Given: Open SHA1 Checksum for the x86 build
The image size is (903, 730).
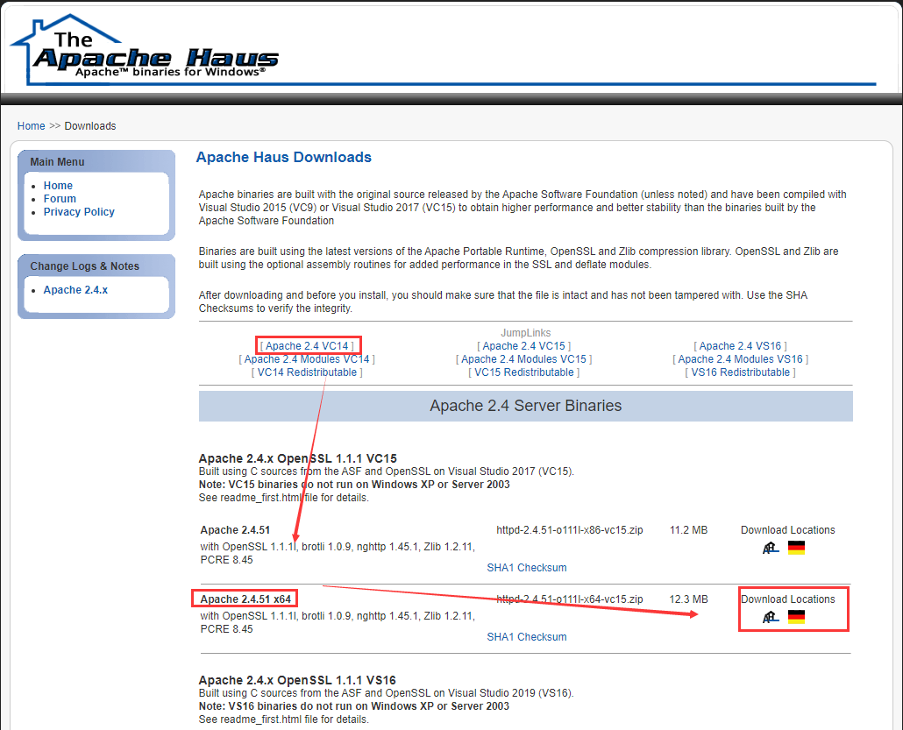Looking at the screenshot, I should coord(527,568).
